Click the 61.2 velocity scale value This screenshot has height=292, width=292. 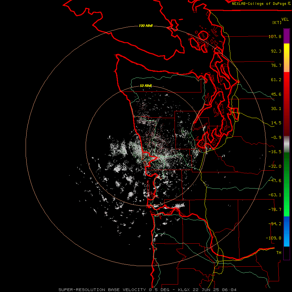tap(276, 80)
